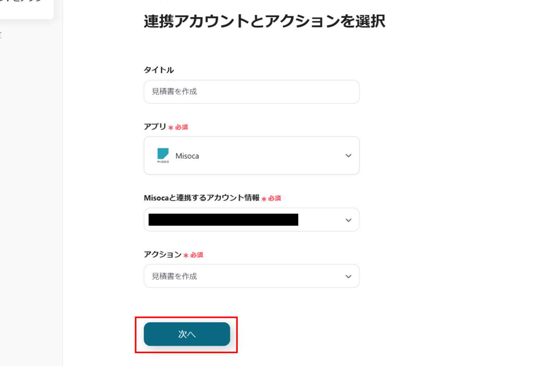The width and height of the screenshot is (556, 366).
Task: Click the アクション field label
Action: point(163,255)
